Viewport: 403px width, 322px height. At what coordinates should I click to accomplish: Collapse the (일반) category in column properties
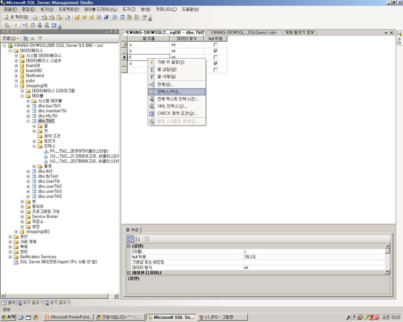(129, 246)
